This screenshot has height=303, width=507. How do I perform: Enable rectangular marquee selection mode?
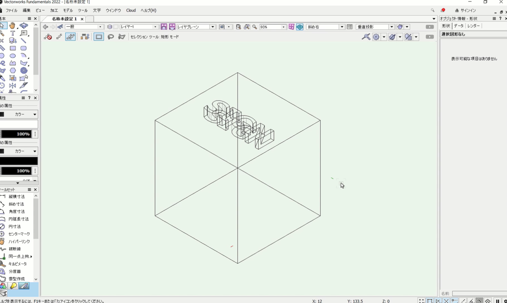click(99, 37)
